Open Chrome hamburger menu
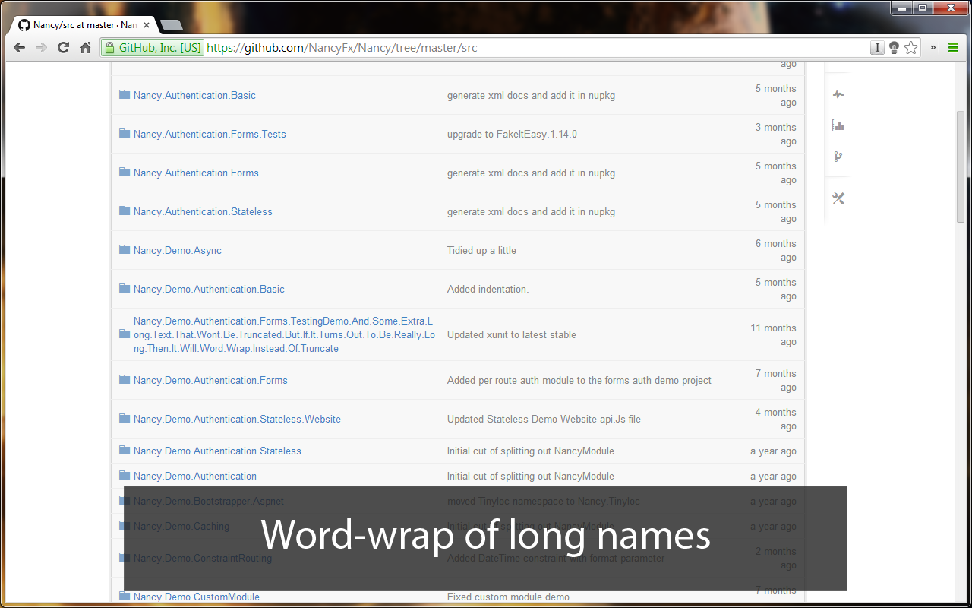Screen dimensions: 972x608 953,47
